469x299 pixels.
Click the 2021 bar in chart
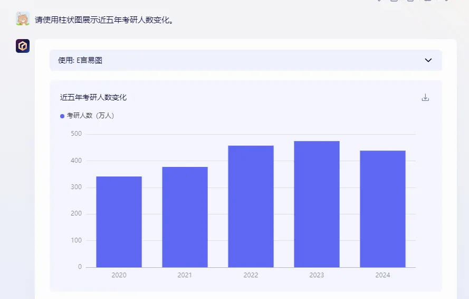(x=185, y=217)
